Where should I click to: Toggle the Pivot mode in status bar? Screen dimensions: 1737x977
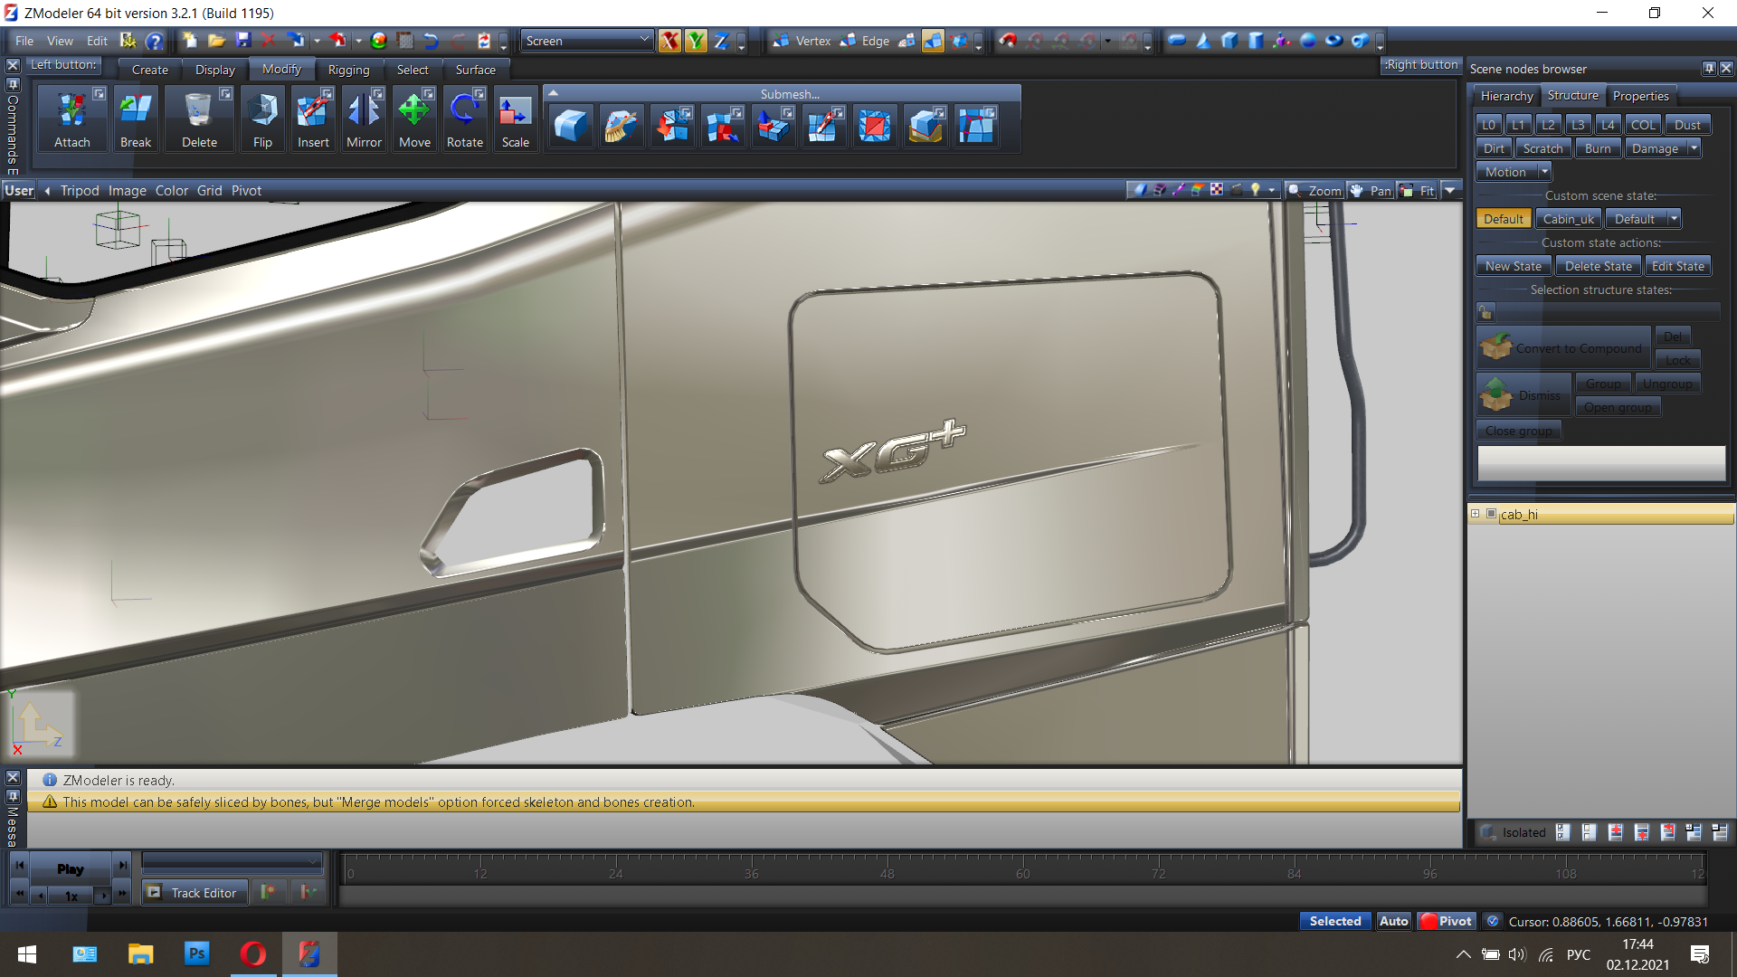1446,921
